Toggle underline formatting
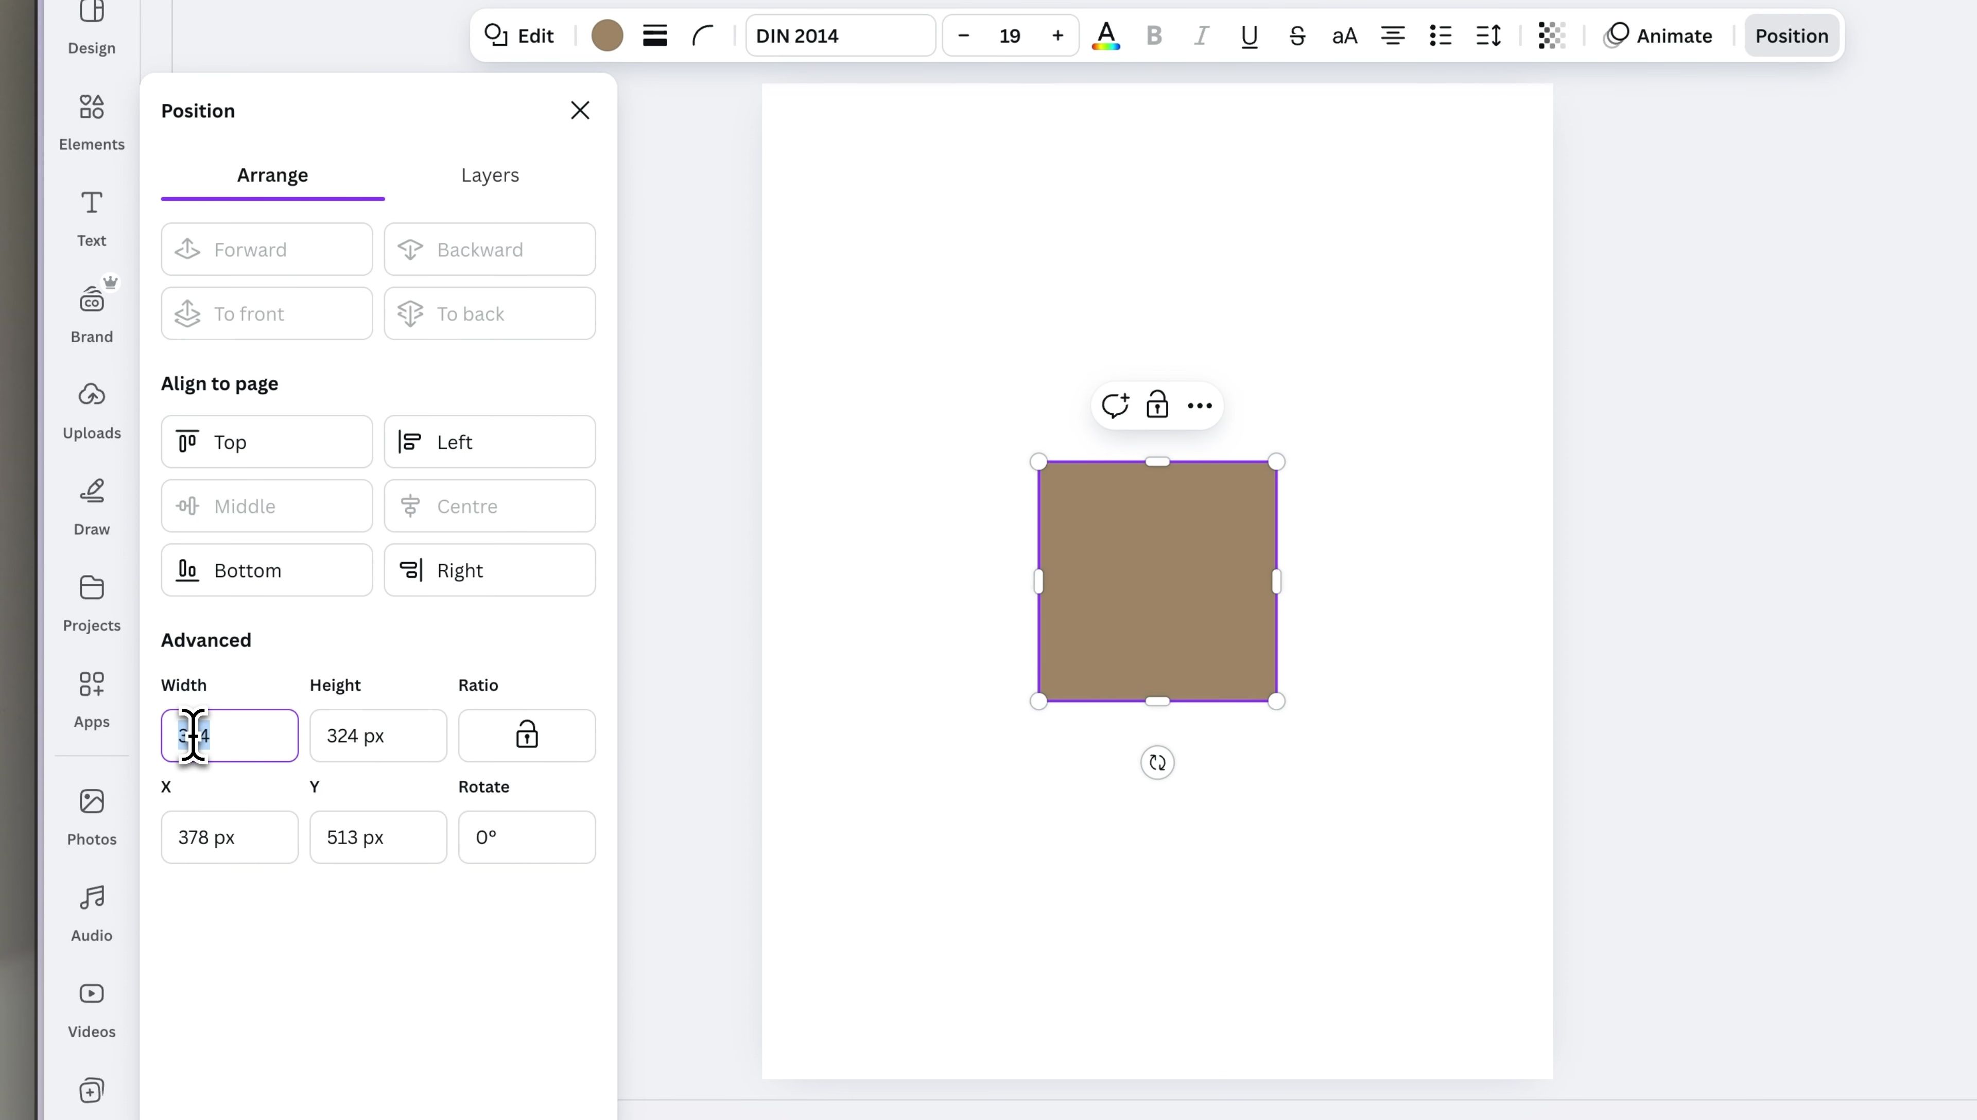 click(1250, 36)
